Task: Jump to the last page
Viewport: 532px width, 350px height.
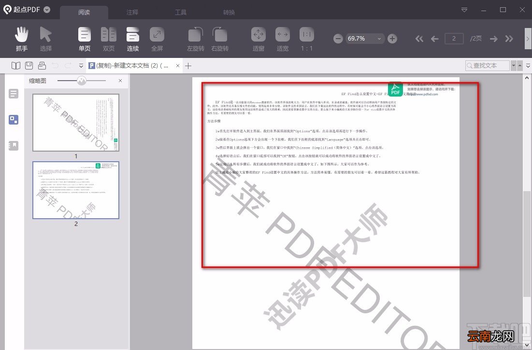Action: (x=509, y=39)
